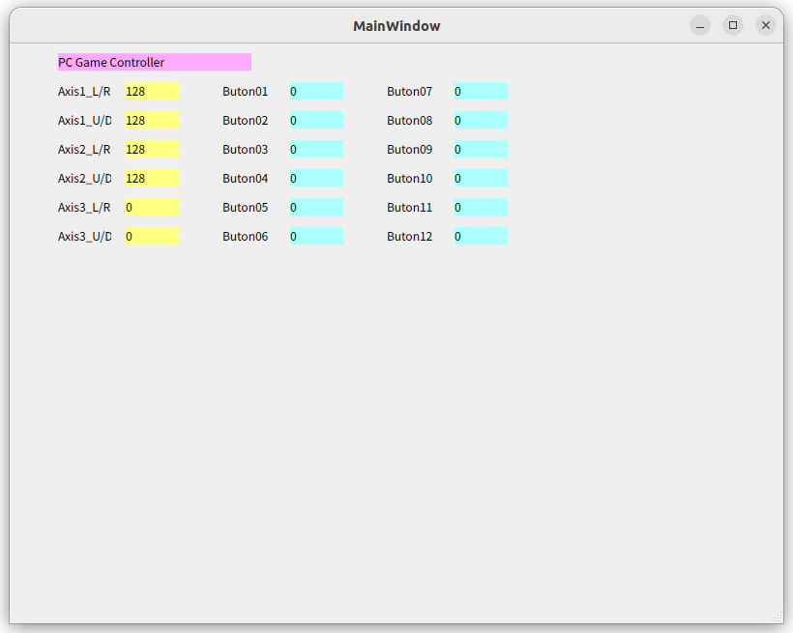This screenshot has height=633, width=793.
Task: Click the Axis1_L/R value field
Action: tap(150, 91)
